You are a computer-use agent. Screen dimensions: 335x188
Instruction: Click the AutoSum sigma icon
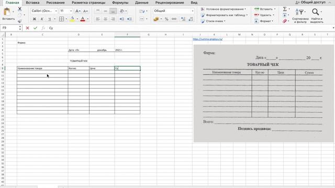285,9
